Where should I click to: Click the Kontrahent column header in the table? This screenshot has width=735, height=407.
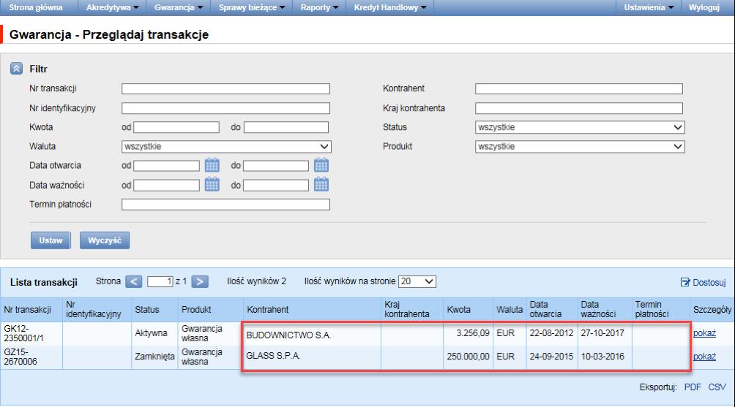tap(268, 310)
